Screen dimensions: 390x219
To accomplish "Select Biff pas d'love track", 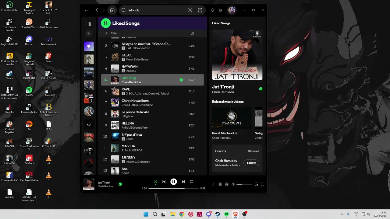I will click(x=152, y=137).
